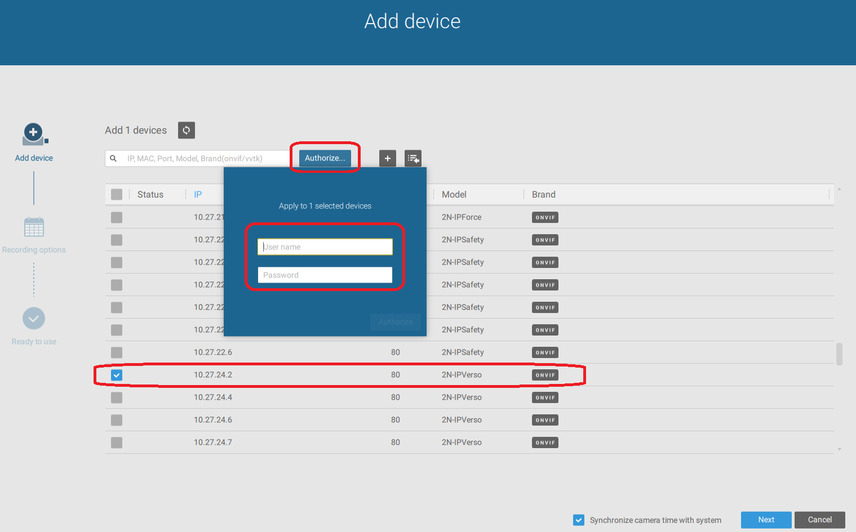The height and width of the screenshot is (532, 856).
Task: Open the Authorize... credentials popup button
Action: point(325,158)
